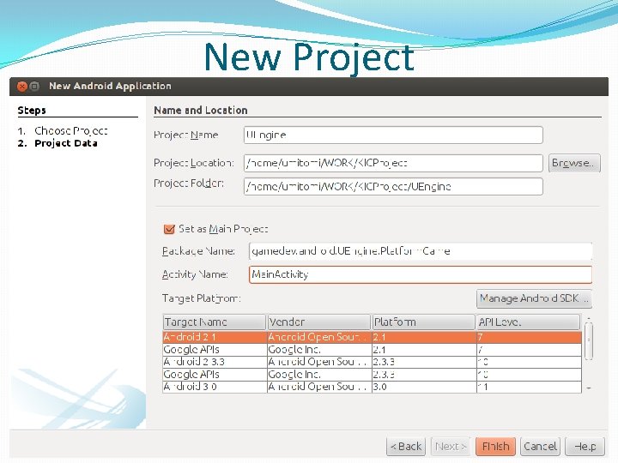Go back with the Back button
Image resolution: width=618 pixels, height=463 pixels.
coord(406,447)
